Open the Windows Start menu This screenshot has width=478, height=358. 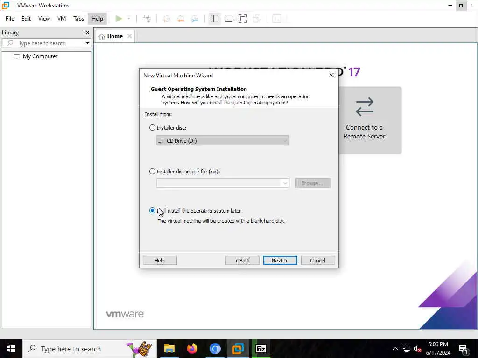click(11, 349)
